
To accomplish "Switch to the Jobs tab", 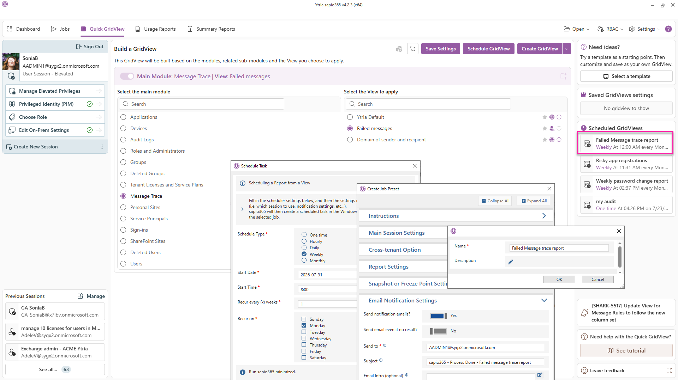I will pos(60,29).
